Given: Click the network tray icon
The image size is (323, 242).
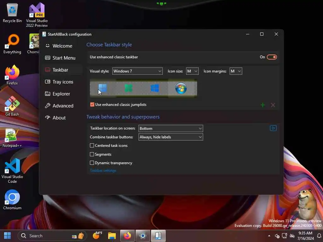Looking at the screenshot, I should (x=285, y=236).
